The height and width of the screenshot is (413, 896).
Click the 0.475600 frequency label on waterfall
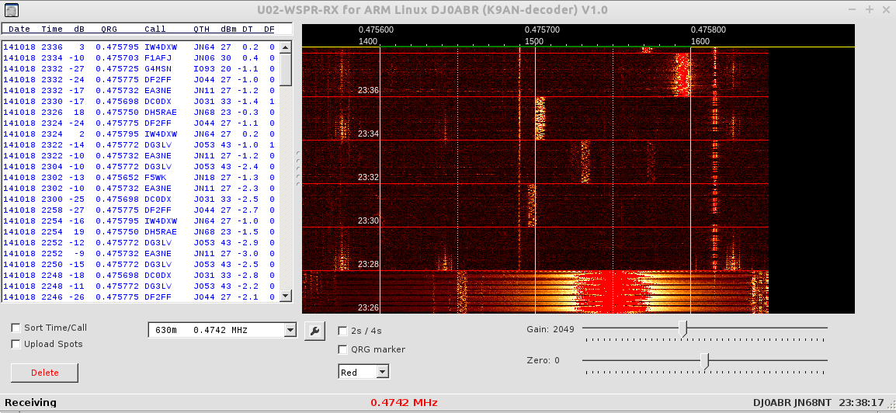tap(376, 29)
